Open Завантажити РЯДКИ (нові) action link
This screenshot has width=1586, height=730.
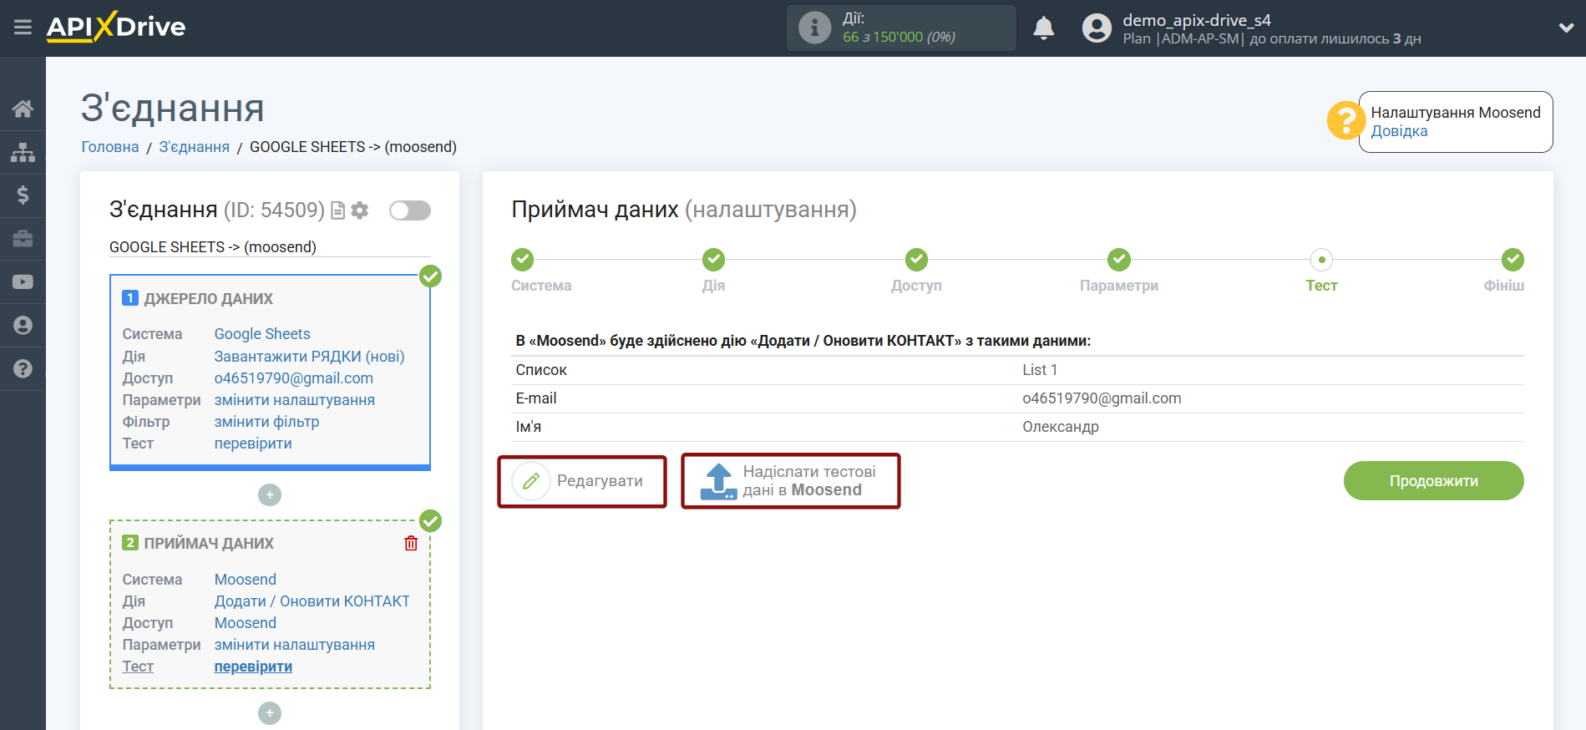pos(309,357)
